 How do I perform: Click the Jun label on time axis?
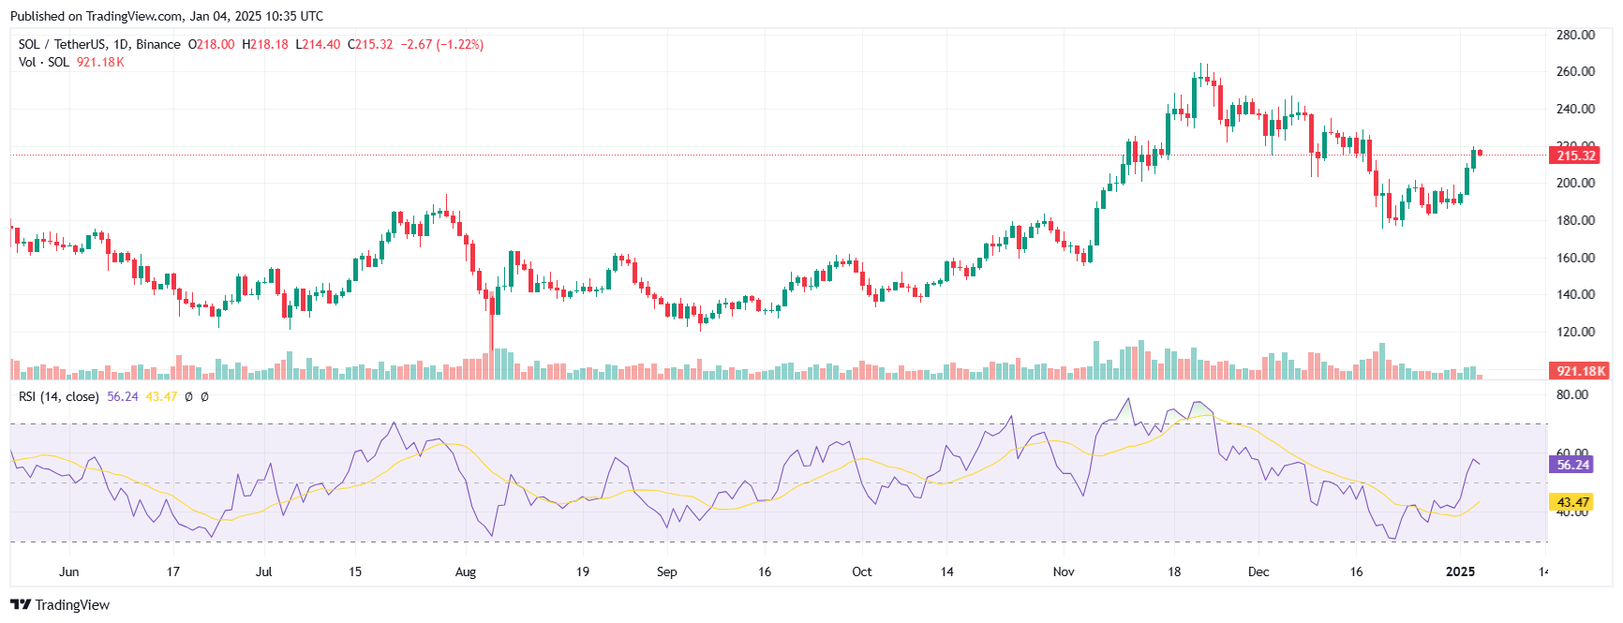(x=68, y=571)
